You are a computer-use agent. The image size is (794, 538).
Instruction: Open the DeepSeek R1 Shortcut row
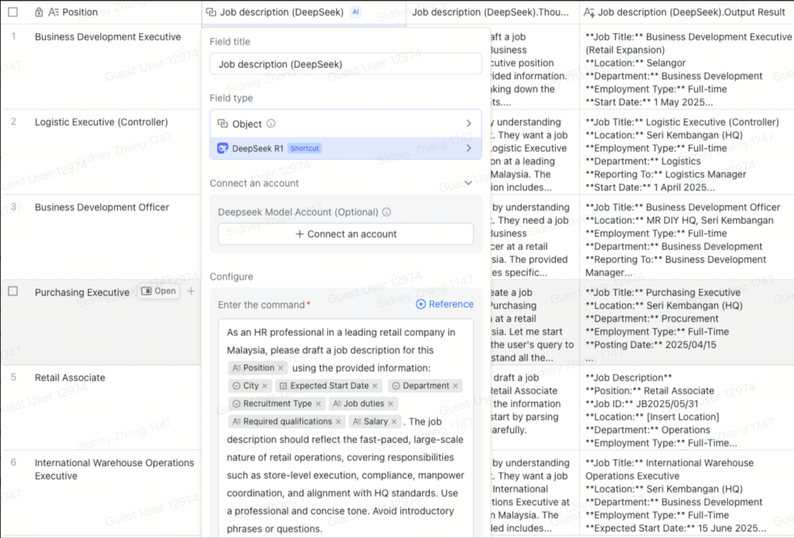346,148
